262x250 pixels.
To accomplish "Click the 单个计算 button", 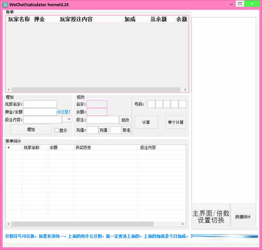I will [x=176, y=122].
